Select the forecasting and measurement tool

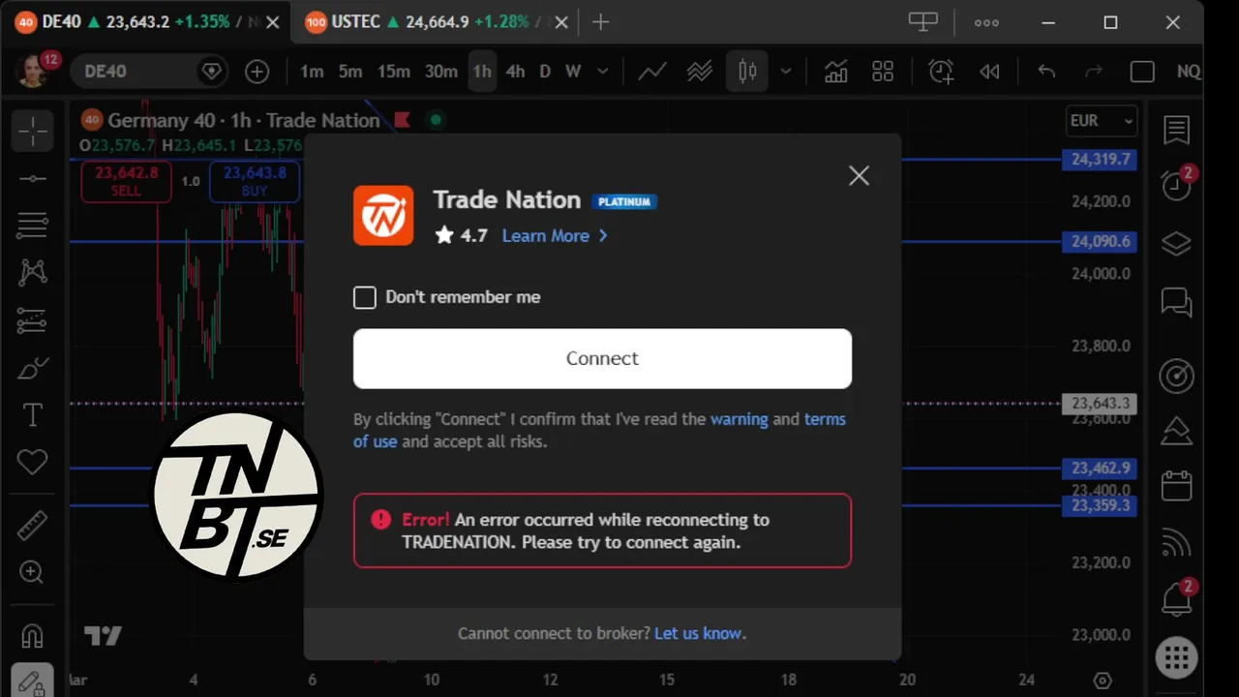tap(32, 319)
